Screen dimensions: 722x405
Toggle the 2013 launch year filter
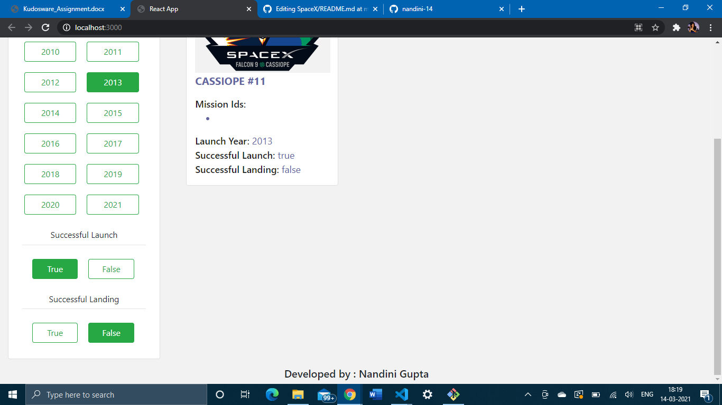[113, 82]
